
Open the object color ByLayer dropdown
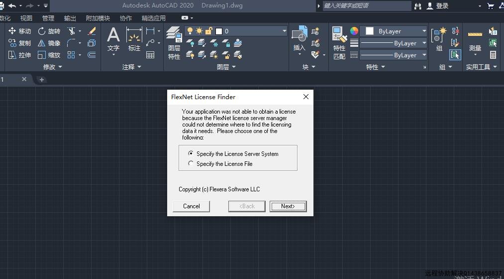pos(424,31)
